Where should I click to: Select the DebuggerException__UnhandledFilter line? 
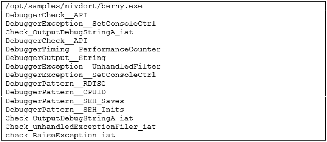click(83, 67)
